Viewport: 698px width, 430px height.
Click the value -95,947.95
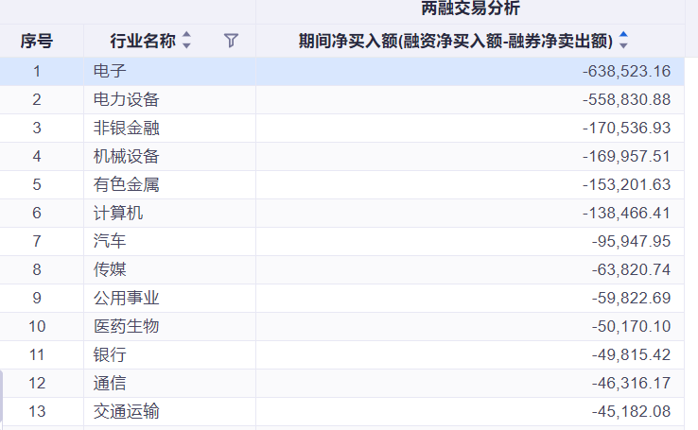point(631,241)
